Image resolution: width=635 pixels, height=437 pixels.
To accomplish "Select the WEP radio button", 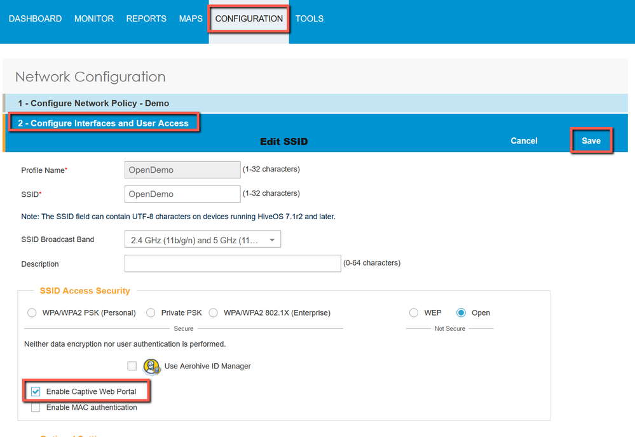I will click(x=414, y=313).
